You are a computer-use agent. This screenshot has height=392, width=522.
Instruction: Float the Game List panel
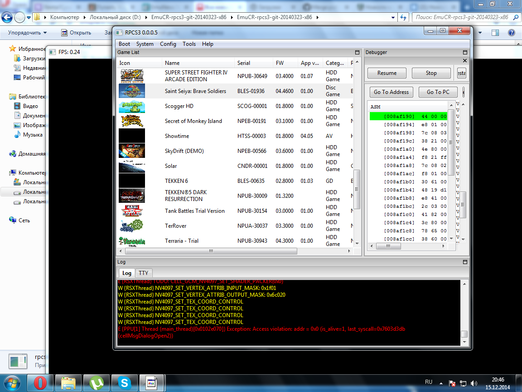357,52
